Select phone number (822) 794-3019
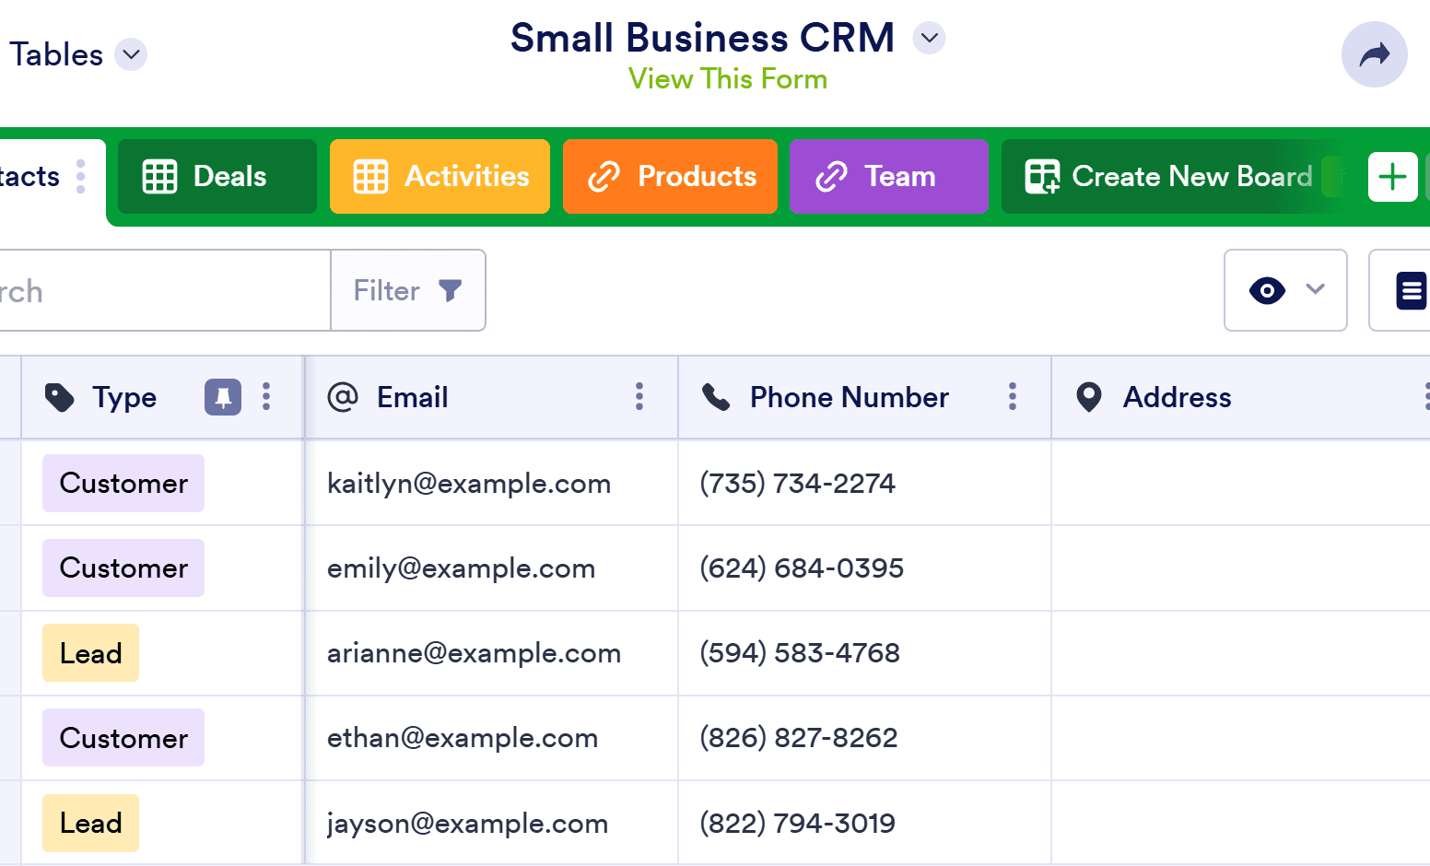Viewport: 1430px width, 866px height. 797,823
